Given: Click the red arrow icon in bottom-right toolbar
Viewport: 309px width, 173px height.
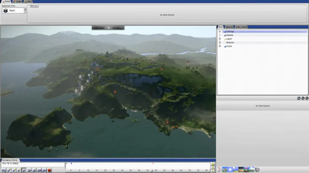Looking at the screenshot, I should point(219,170).
